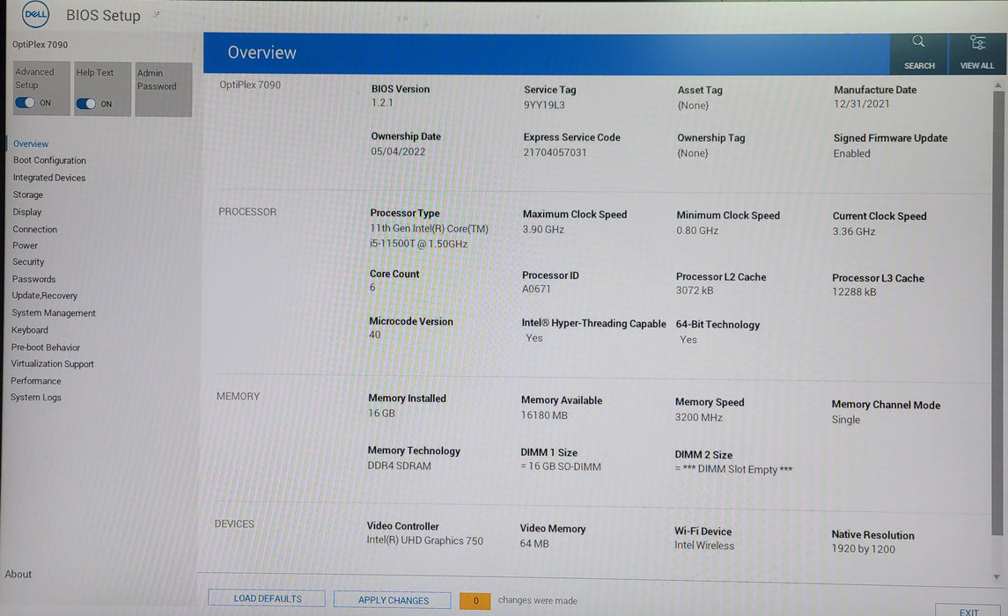The width and height of the screenshot is (1008, 616).
Task: Toggle Advanced Setup switch
Action: coord(25,103)
